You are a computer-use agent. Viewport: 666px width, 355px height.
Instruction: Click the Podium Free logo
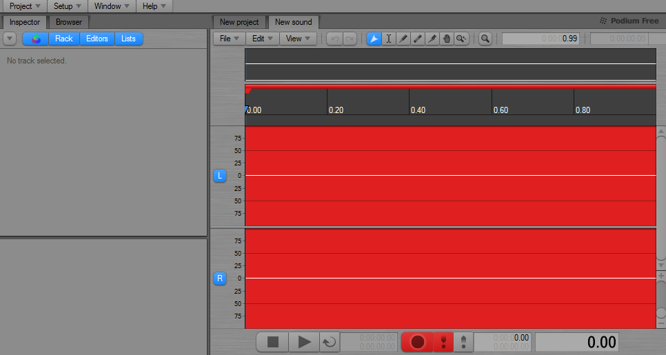(x=629, y=21)
